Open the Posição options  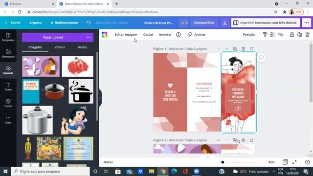[249, 35]
